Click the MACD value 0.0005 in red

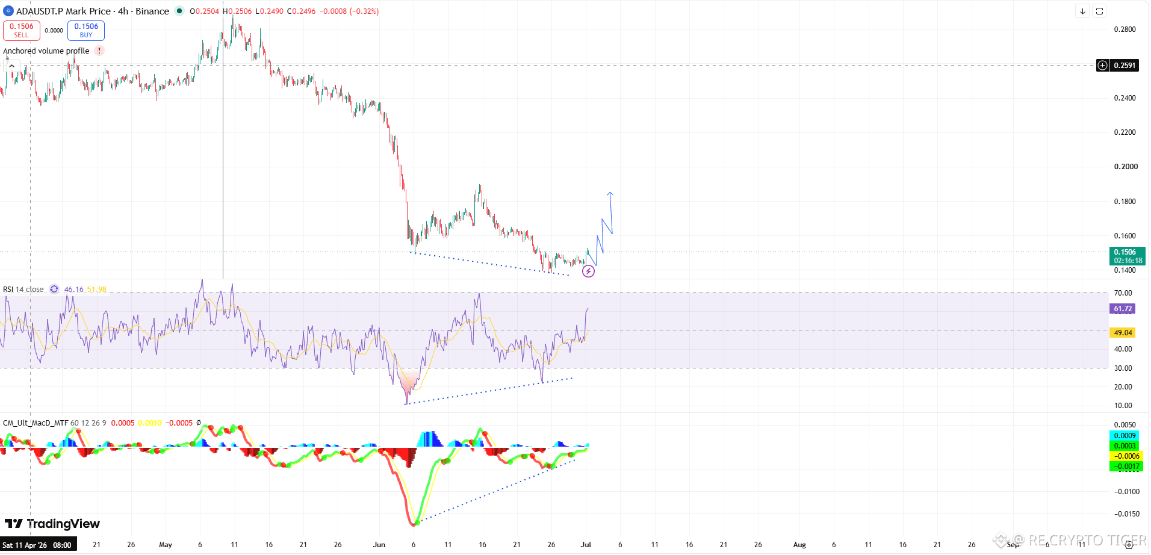pos(123,423)
